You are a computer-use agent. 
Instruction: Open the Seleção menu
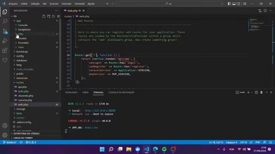click(x=35, y=4)
